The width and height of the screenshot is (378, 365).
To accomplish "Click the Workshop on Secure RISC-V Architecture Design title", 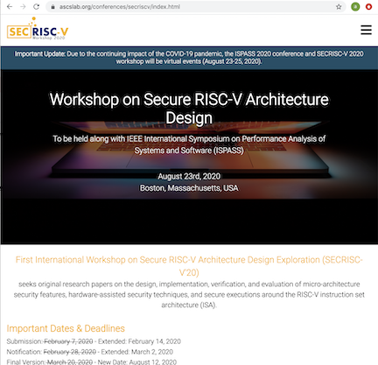I will pos(189,109).
